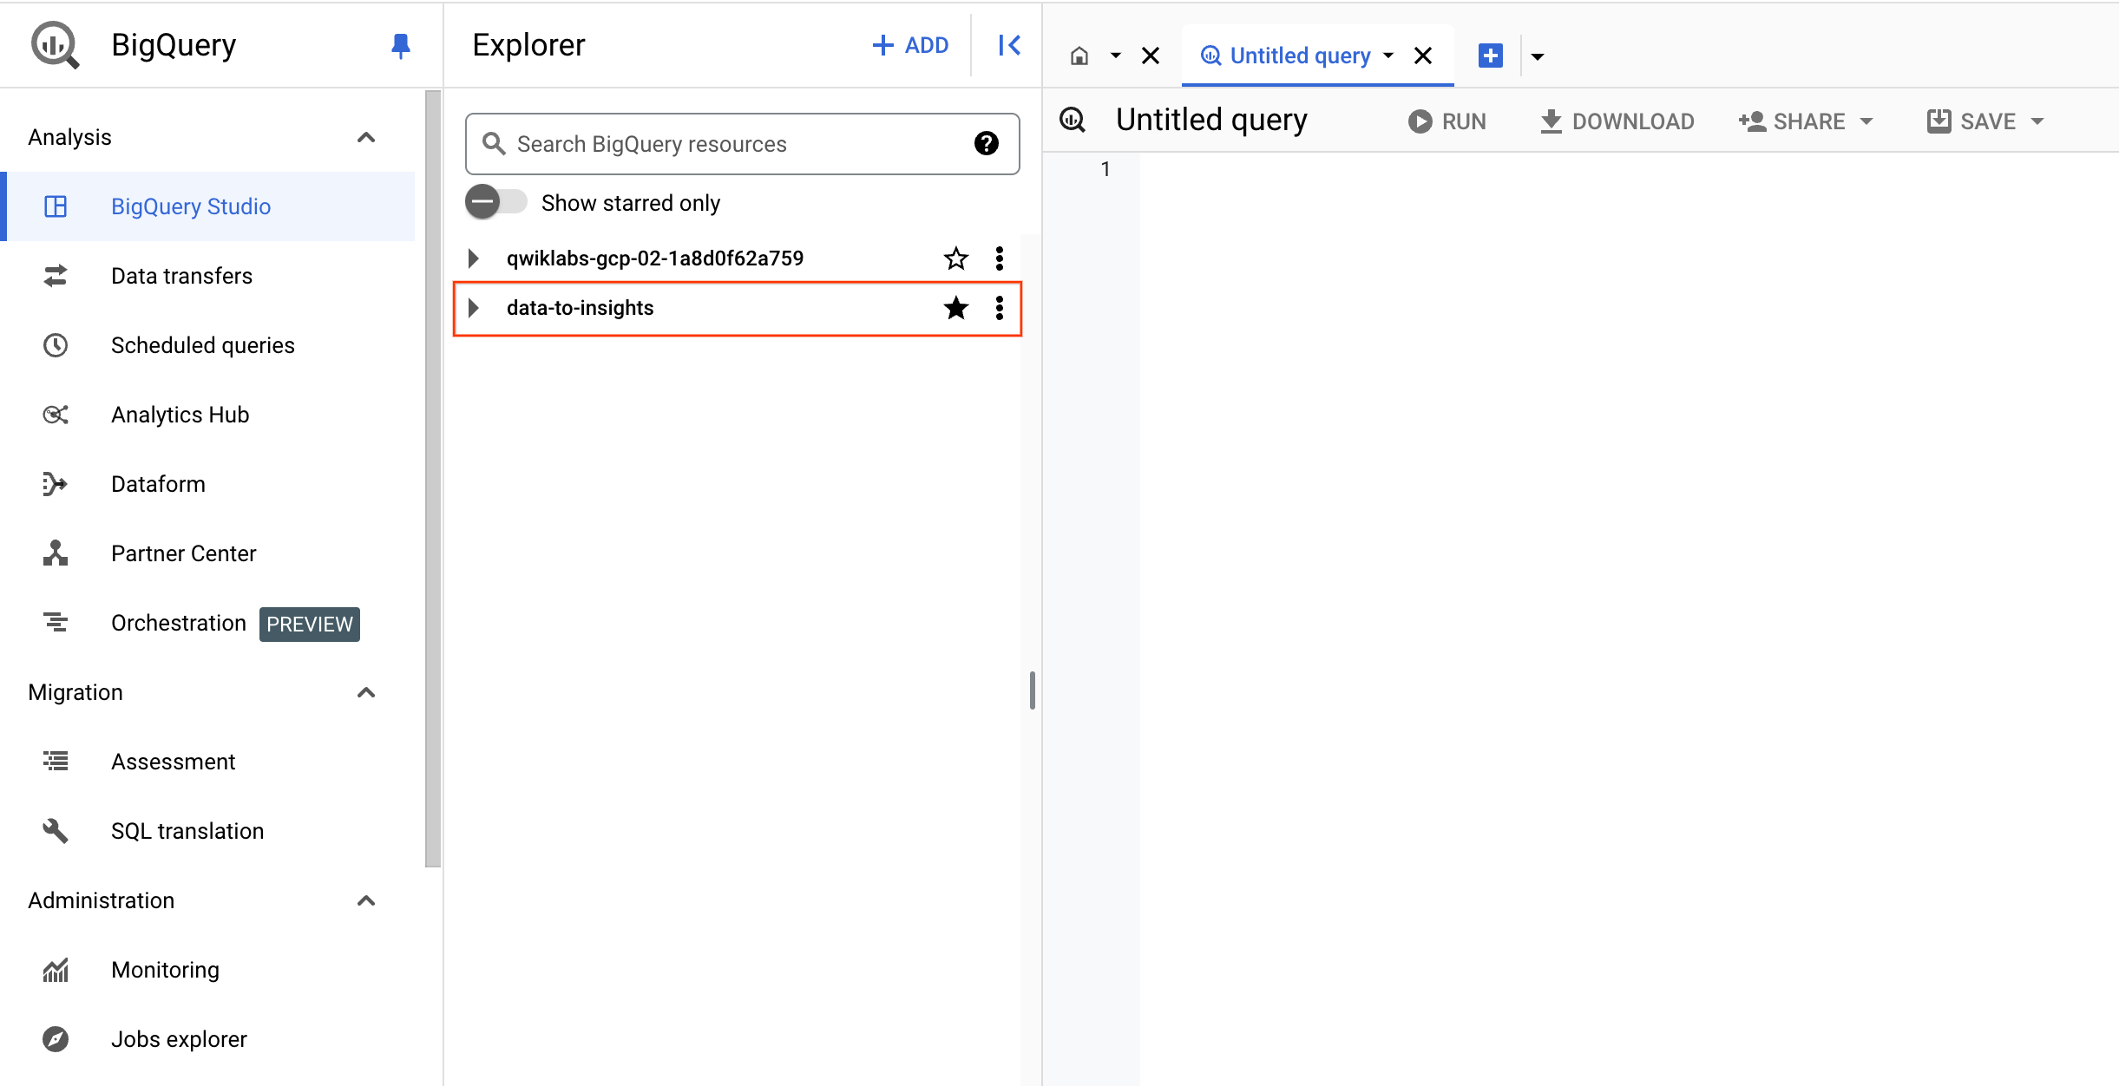Image resolution: width=2119 pixels, height=1086 pixels.
Task: Expand the data-to-insights project
Action: coord(474,308)
